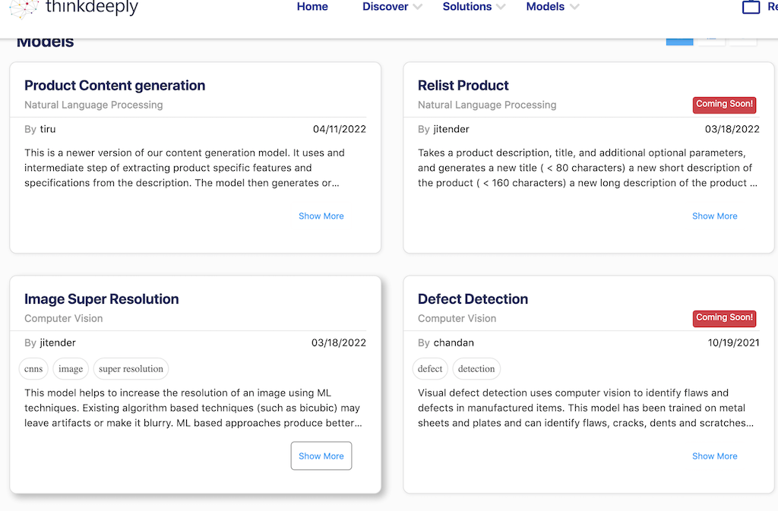Show more of the Defect Detection description
Image resolution: width=778 pixels, height=511 pixels.
714,456
